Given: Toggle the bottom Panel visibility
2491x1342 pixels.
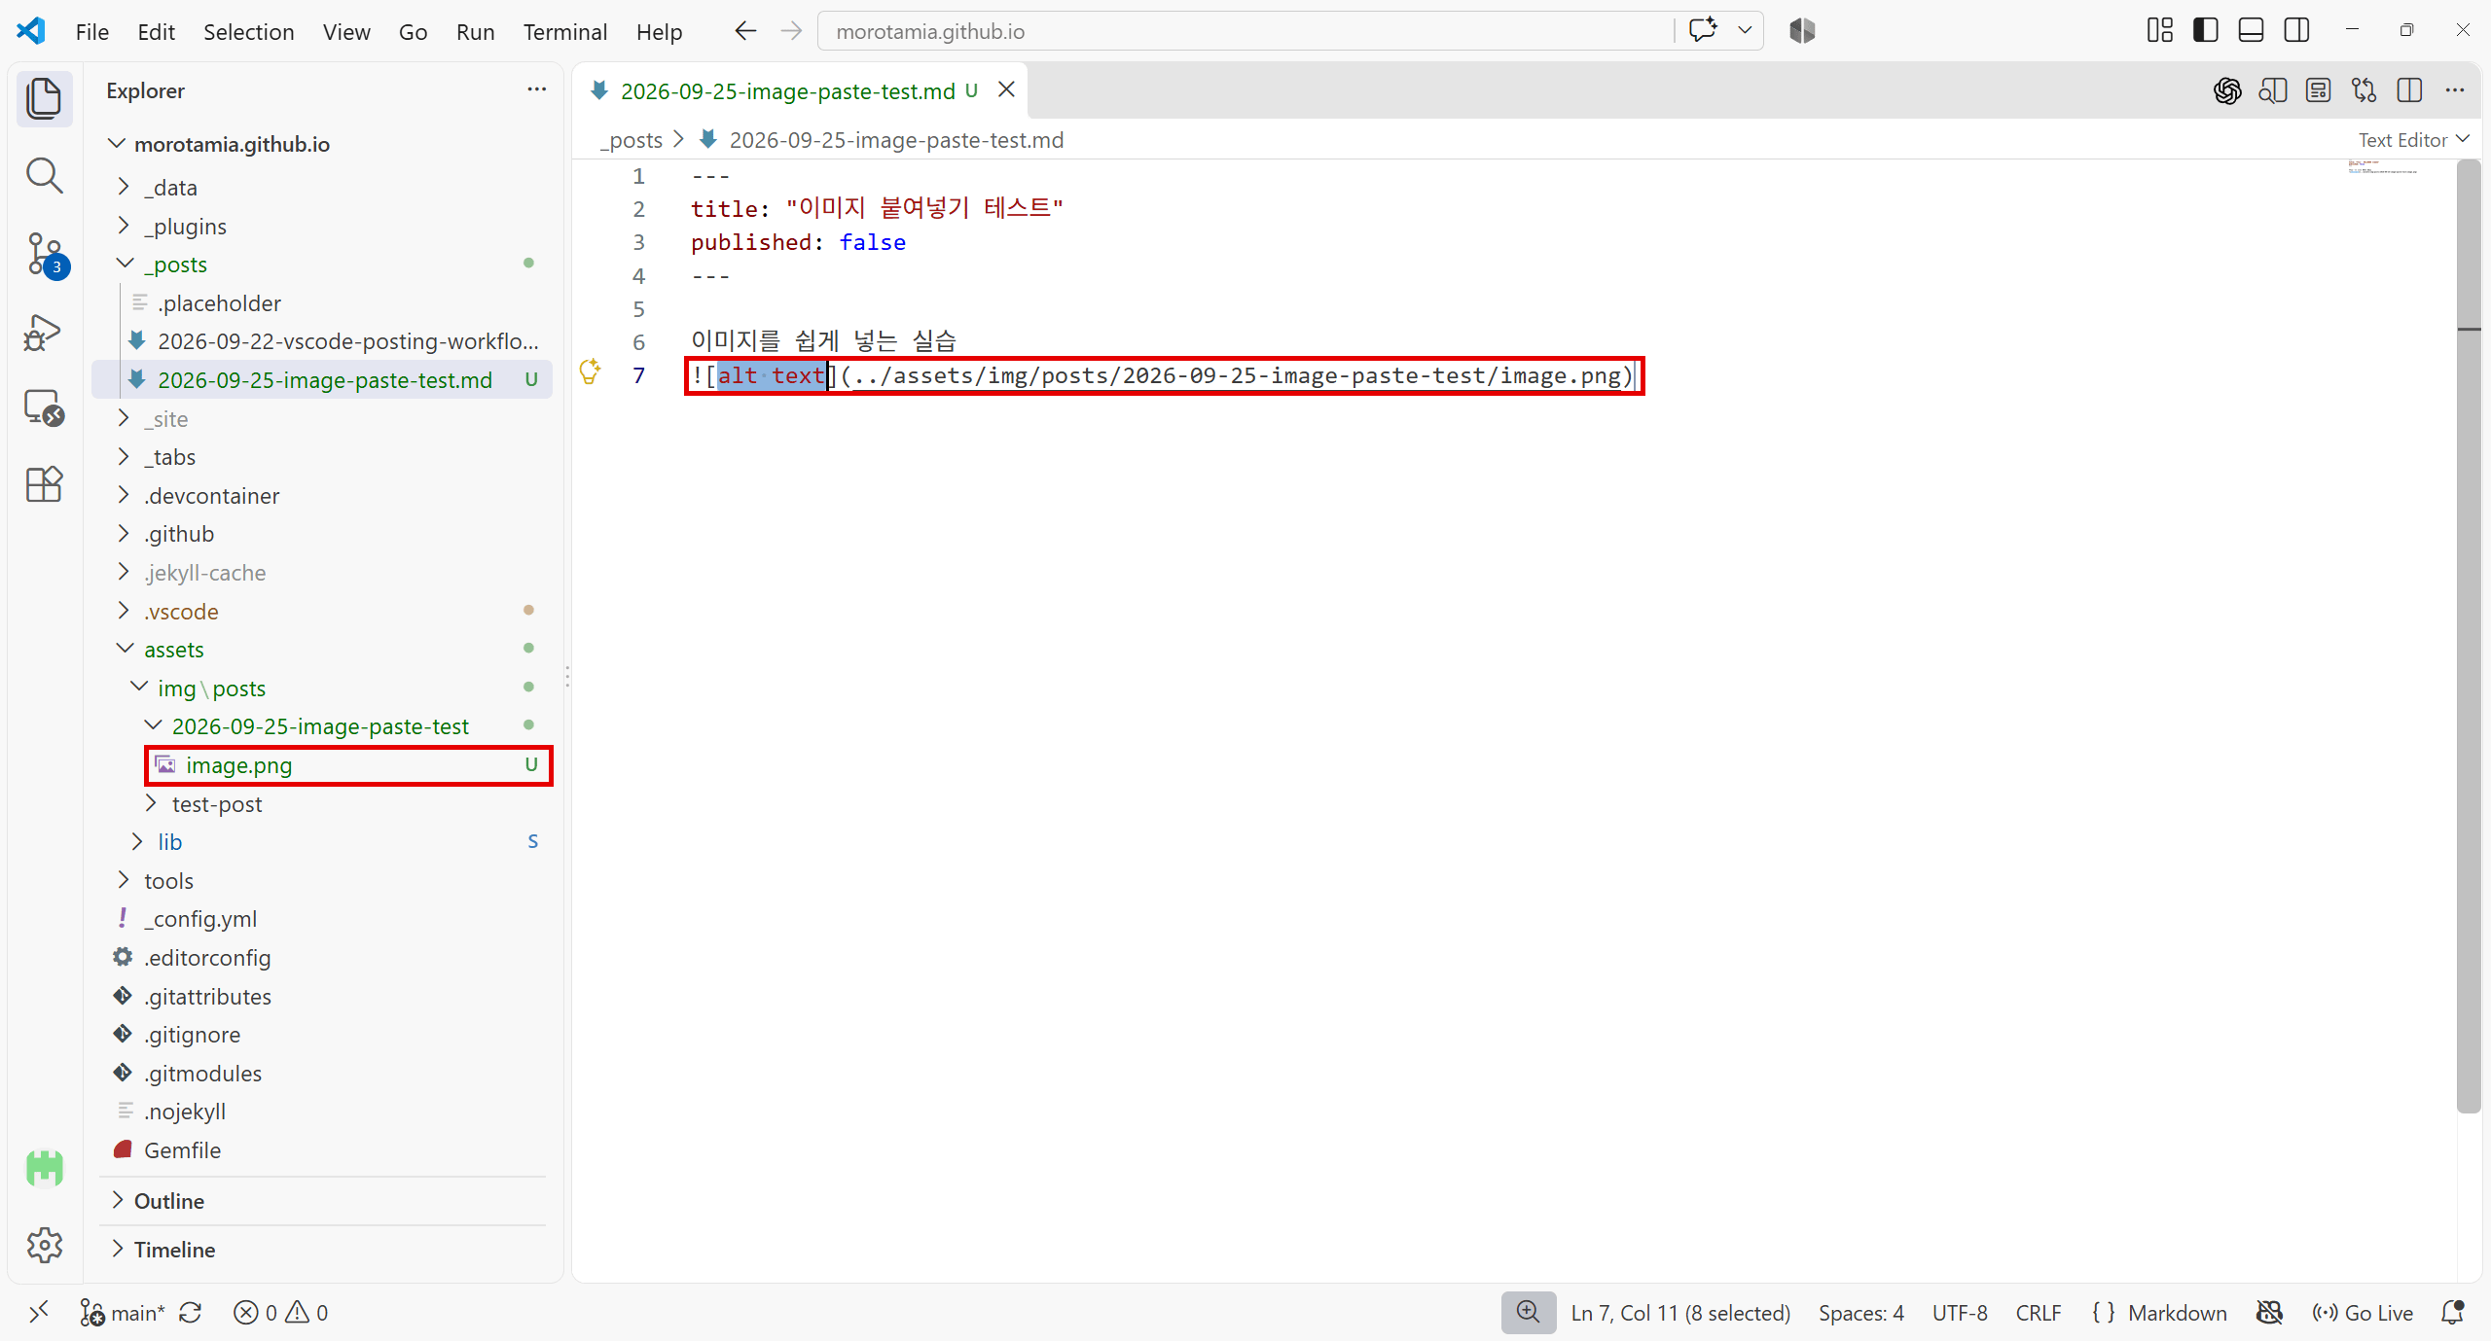Looking at the screenshot, I should [2252, 31].
